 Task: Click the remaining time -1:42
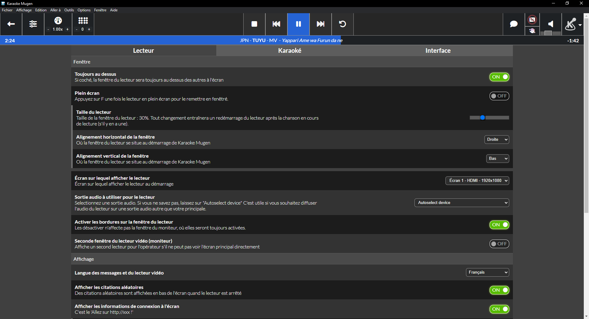[x=573, y=40]
